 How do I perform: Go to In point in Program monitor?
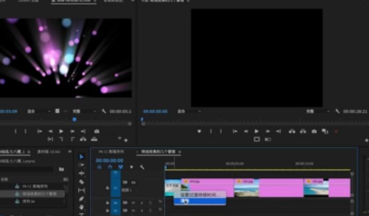(235, 131)
